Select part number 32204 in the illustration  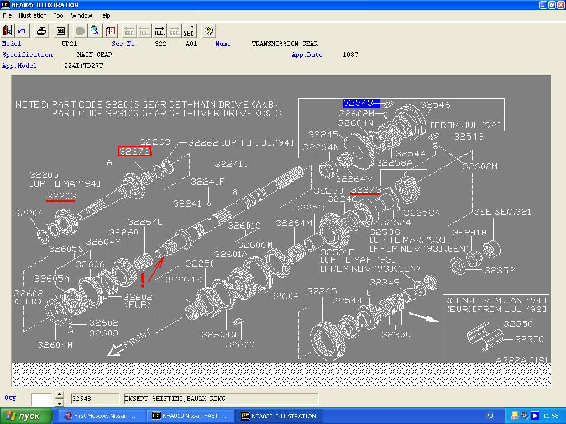(29, 213)
